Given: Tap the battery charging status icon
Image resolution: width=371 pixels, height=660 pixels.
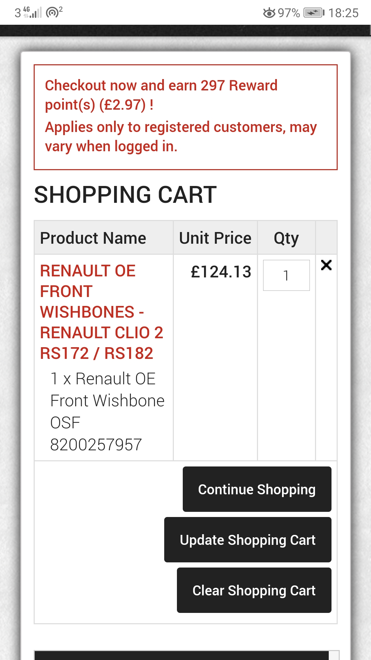Looking at the screenshot, I should coord(314,13).
